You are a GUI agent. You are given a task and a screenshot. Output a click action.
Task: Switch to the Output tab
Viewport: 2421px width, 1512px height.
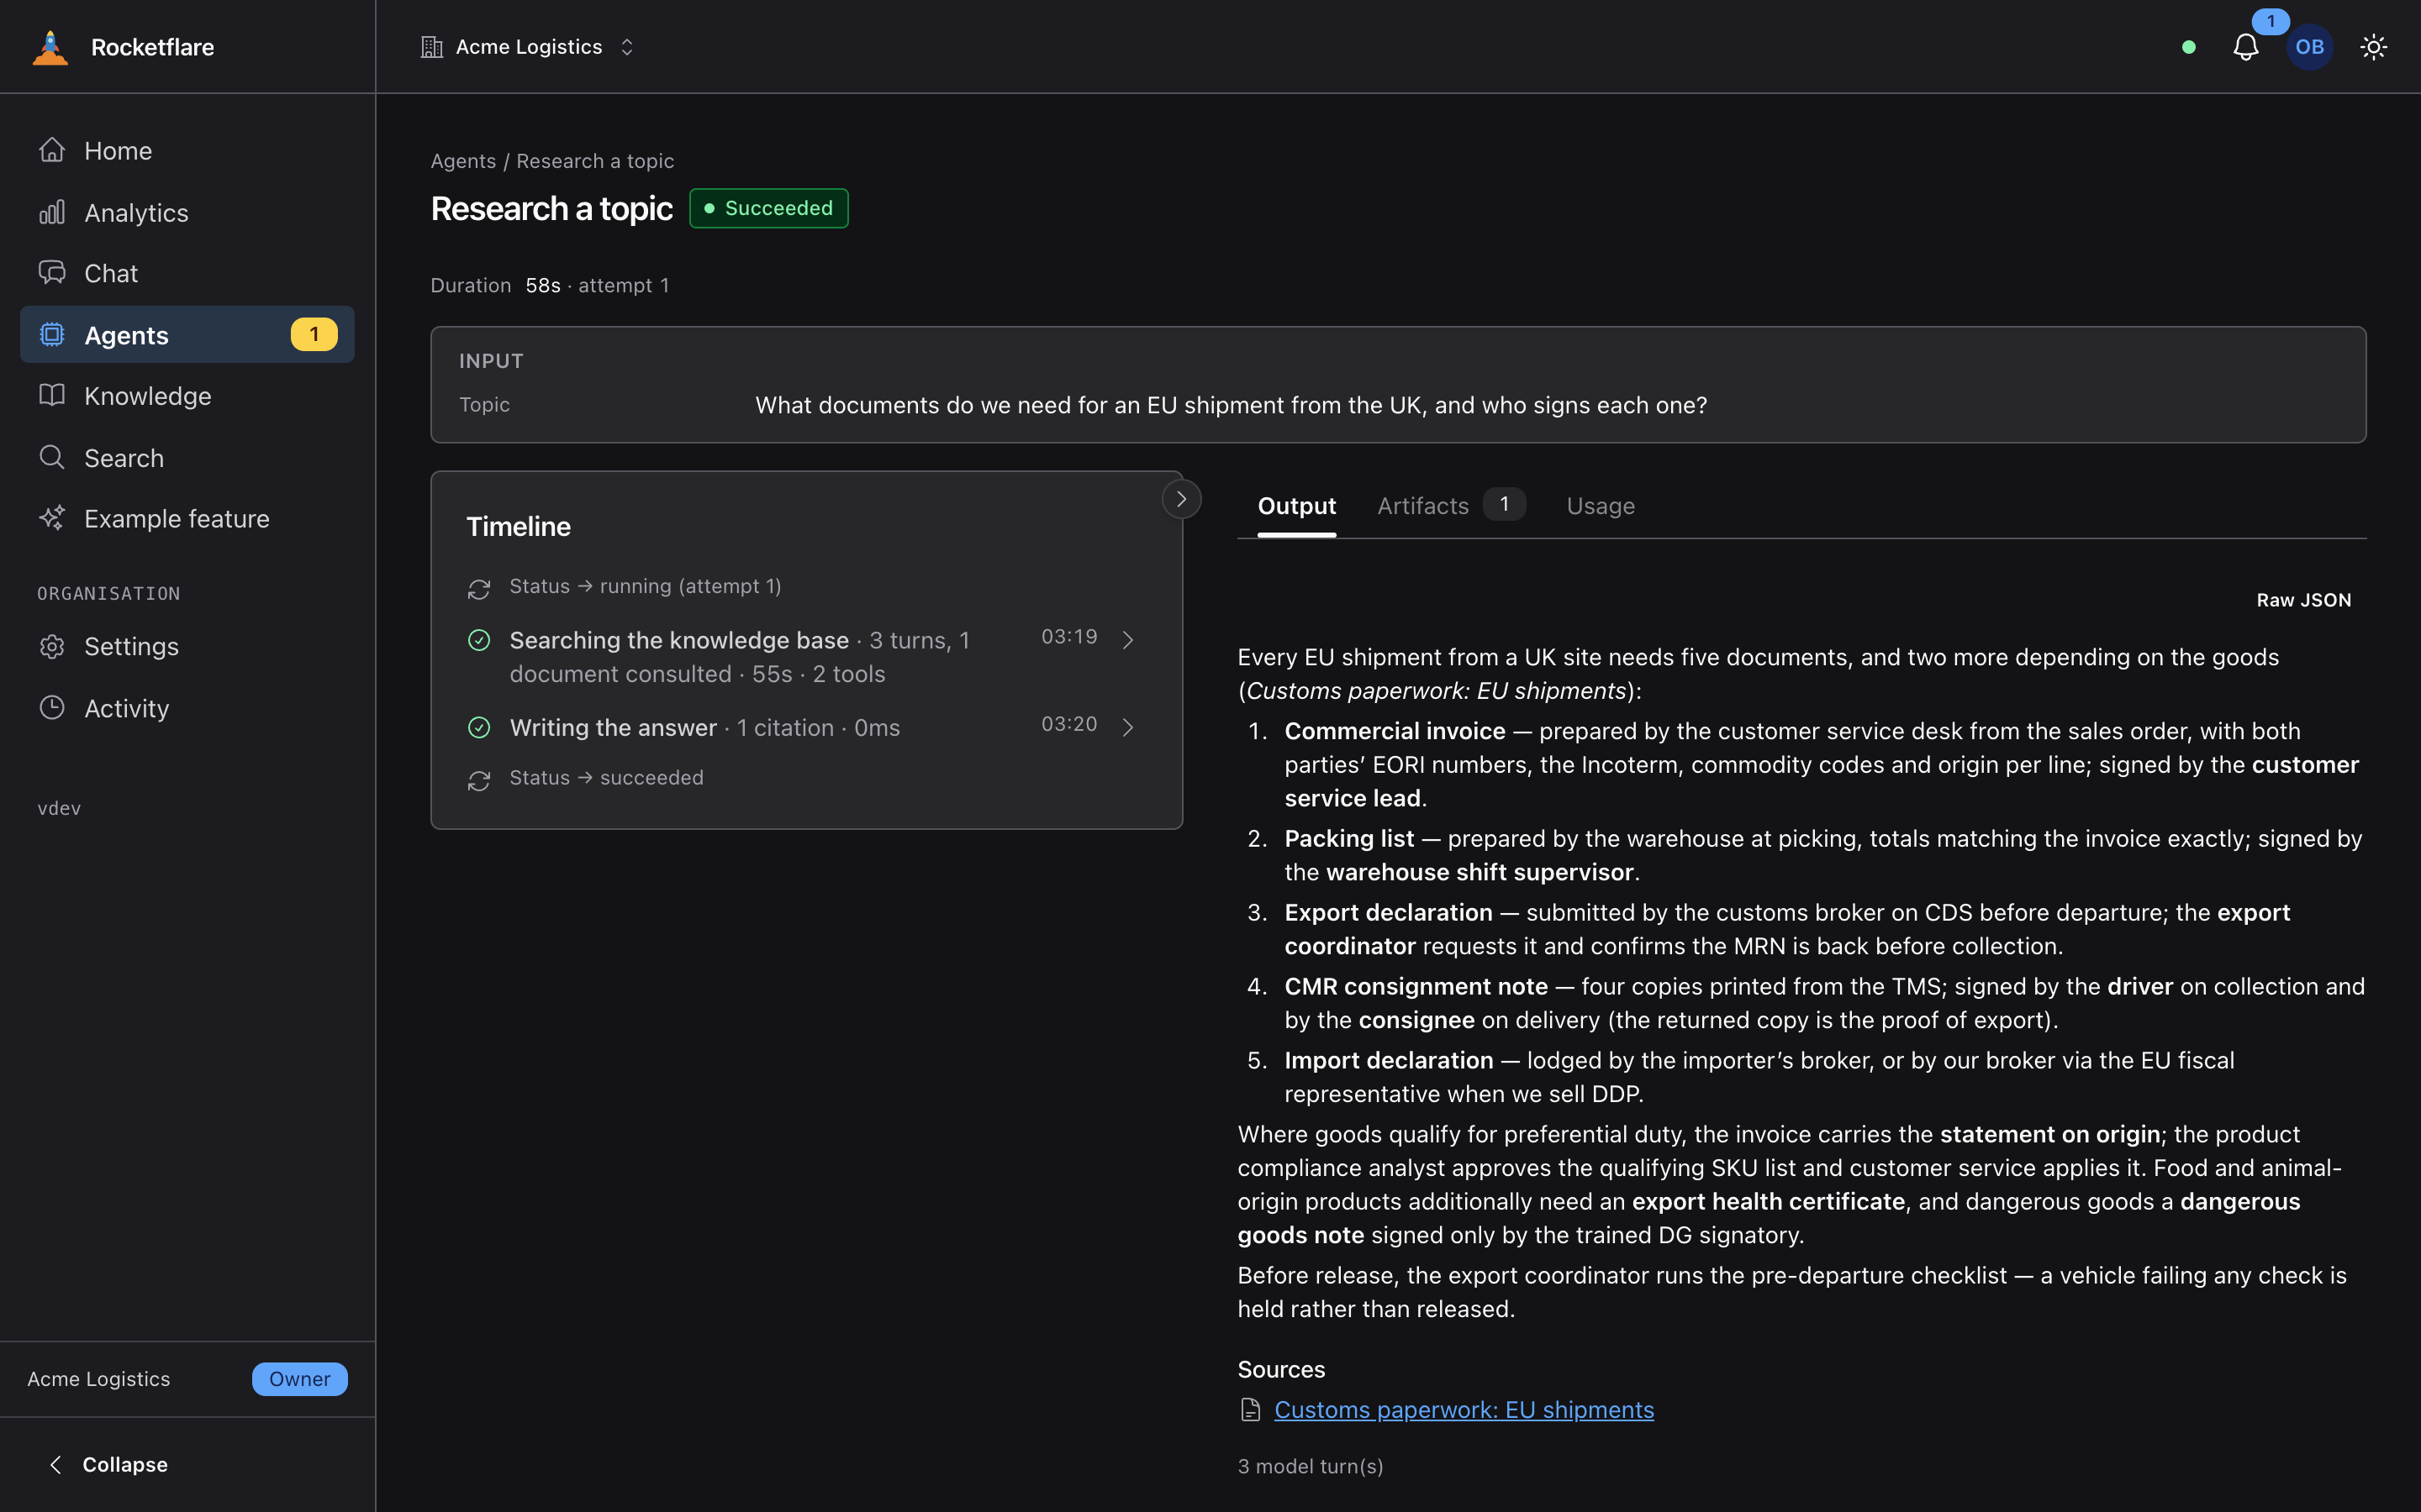click(1296, 506)
